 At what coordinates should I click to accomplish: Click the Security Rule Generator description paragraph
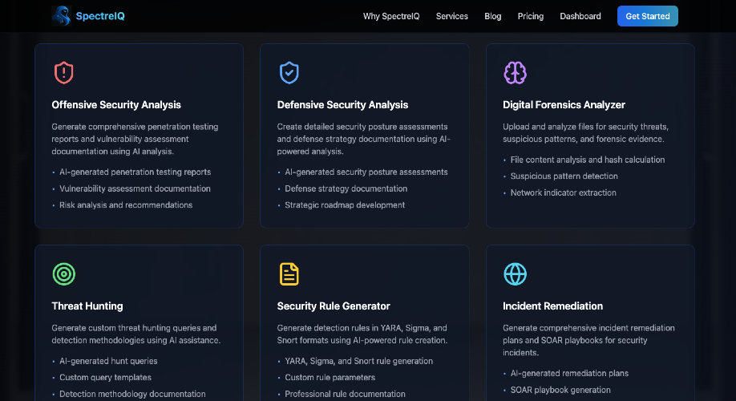point(362,334)
